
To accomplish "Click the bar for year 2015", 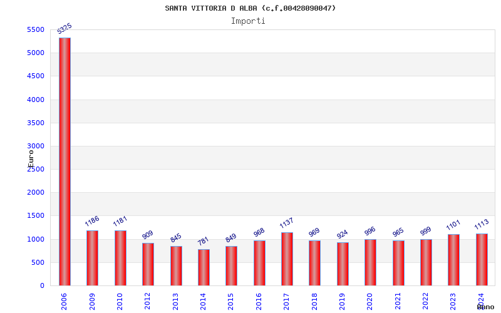I will tap(231, 265).
